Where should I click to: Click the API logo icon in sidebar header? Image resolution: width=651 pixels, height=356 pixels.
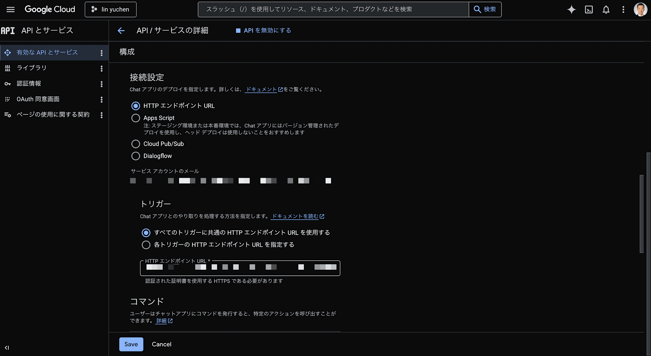click(x=8, y=31)
